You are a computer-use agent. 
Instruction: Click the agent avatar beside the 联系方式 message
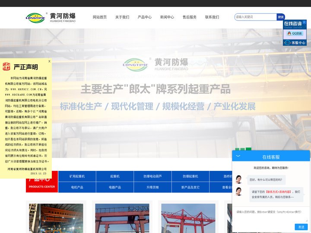pyautogui.click(x=238, y=192)
